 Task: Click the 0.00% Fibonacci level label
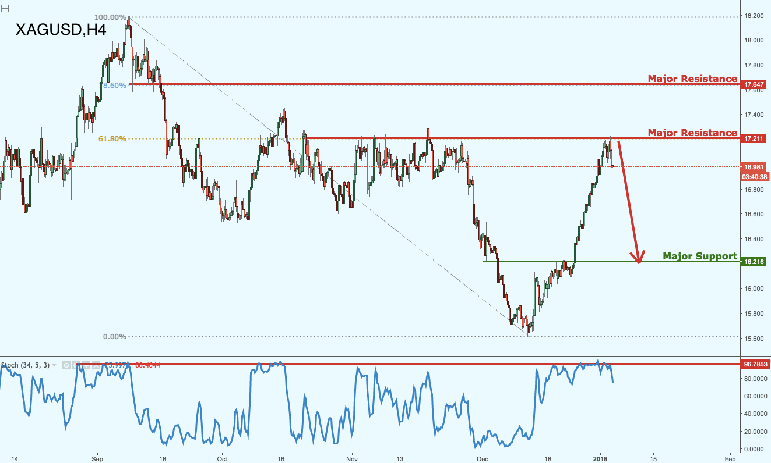pos(114,336)
